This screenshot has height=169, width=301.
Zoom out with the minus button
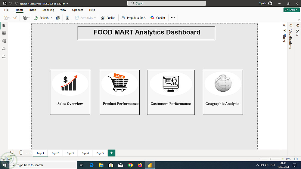260,159
